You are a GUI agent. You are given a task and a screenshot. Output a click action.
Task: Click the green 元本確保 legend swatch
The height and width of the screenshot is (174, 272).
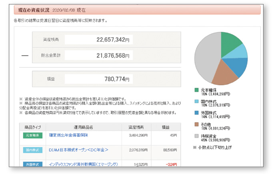[197, 90]
